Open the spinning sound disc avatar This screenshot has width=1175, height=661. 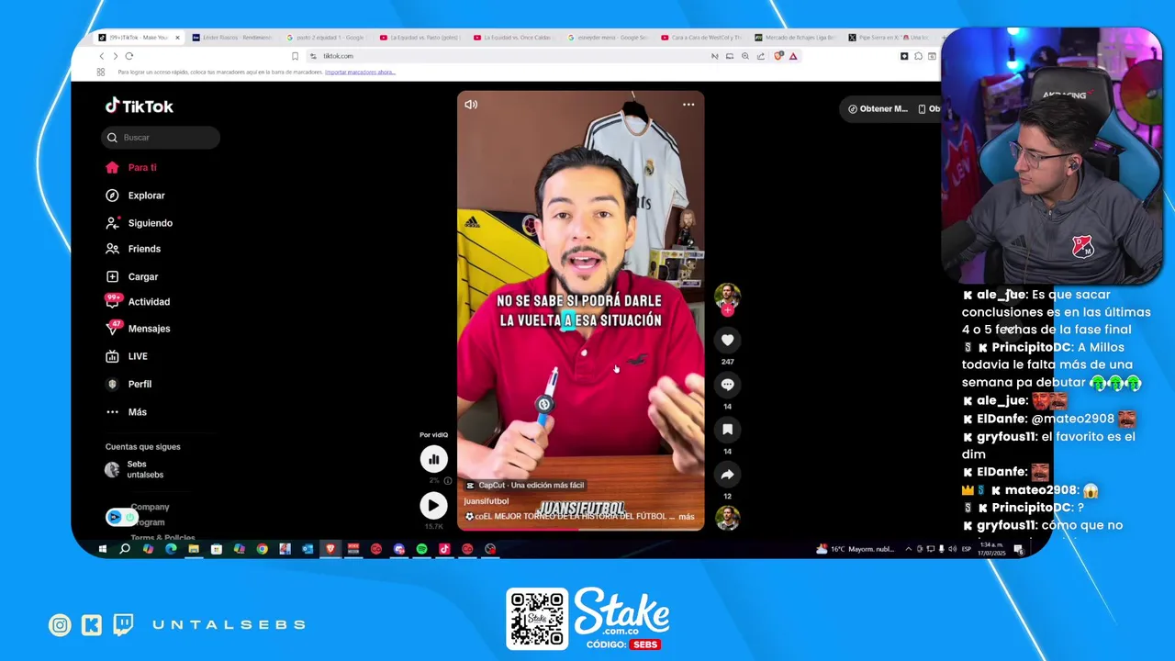727,519
